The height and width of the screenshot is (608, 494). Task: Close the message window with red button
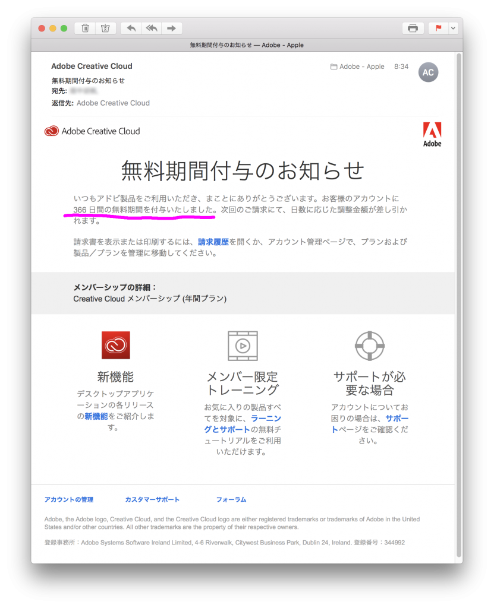(x=42, y=28)
